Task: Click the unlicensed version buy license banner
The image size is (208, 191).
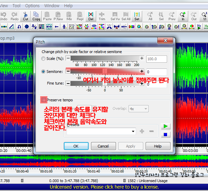Action: (x=104, y=187)
